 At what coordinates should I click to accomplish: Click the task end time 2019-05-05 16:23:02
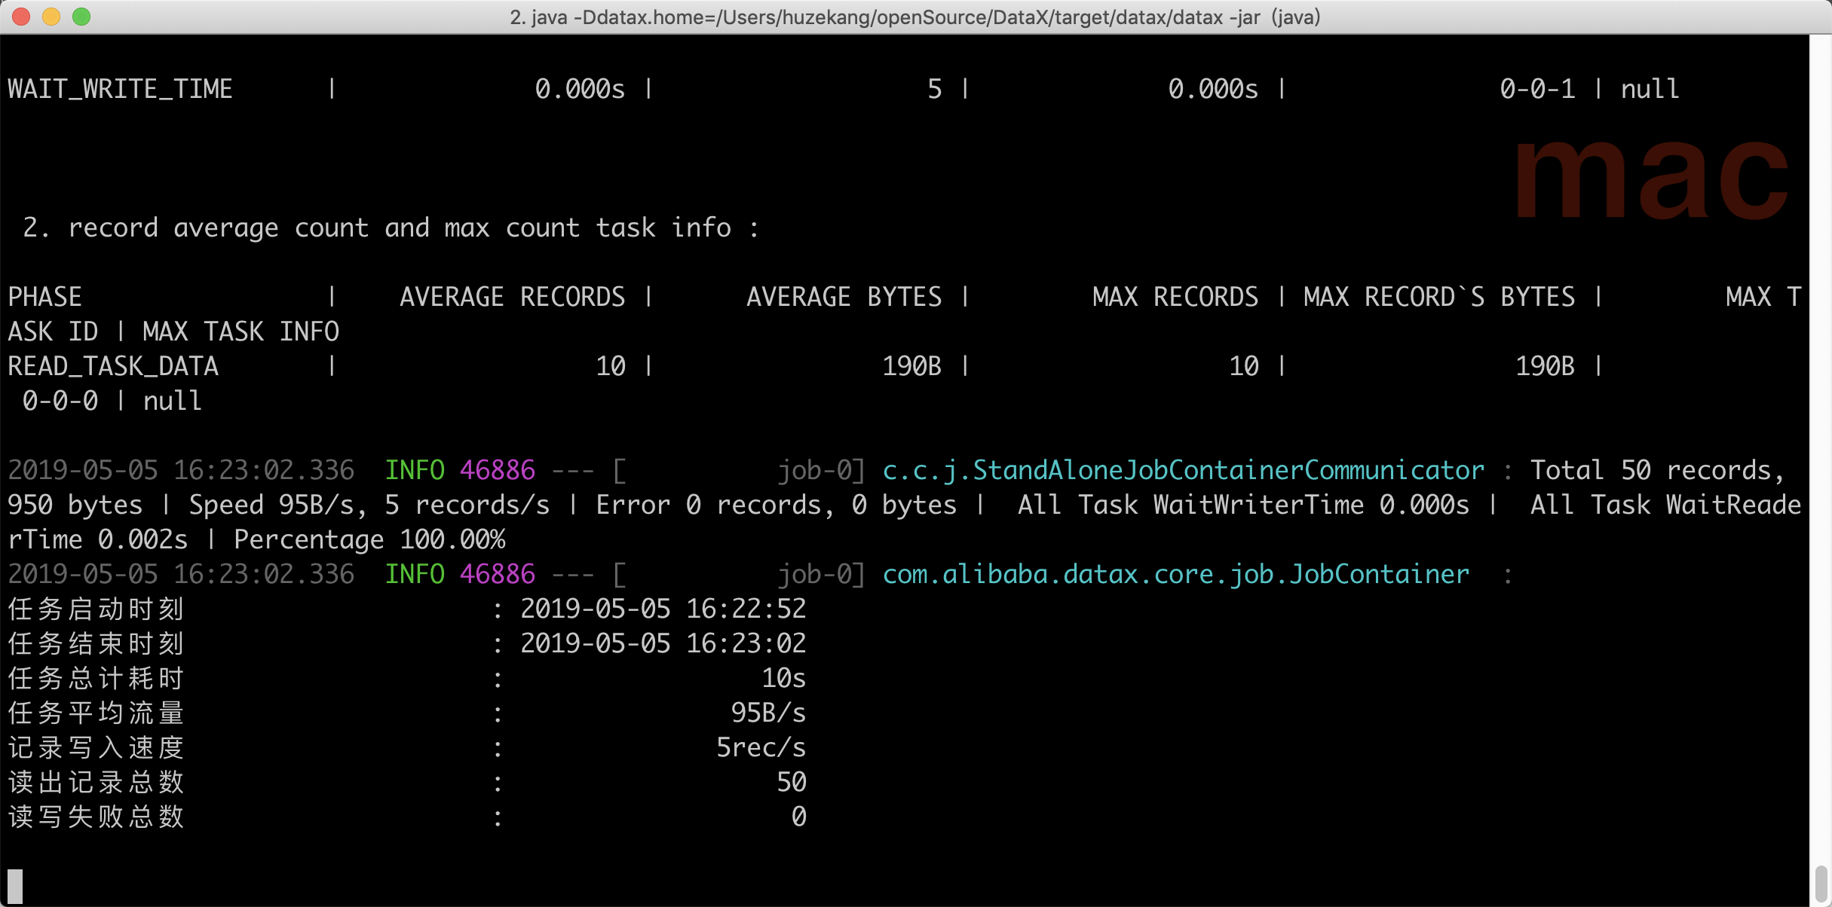pos(663,643)
